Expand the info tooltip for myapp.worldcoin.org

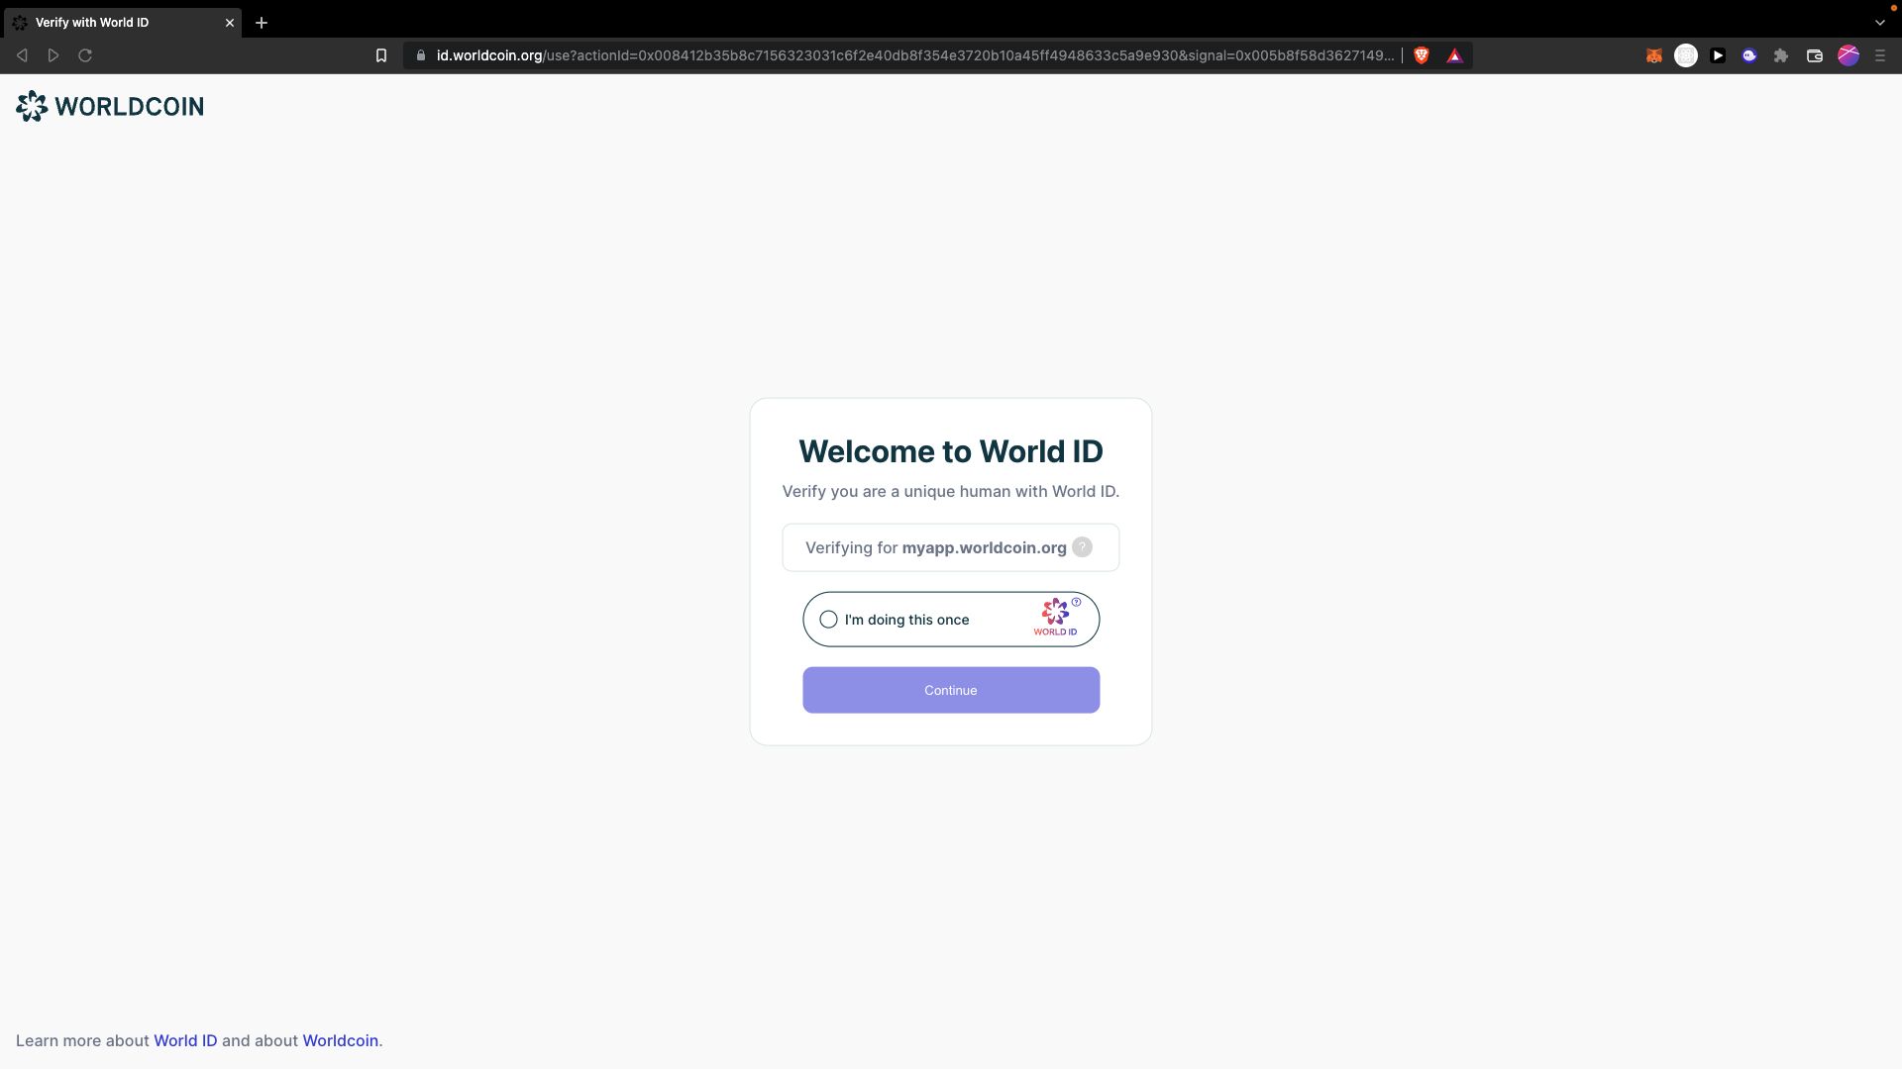pyautogui.click(x=1082, y=547)
